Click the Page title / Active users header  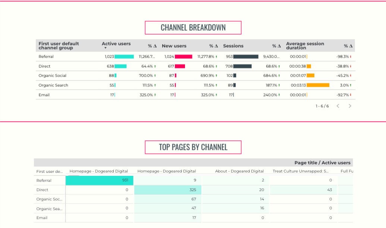tap(322, 162)
